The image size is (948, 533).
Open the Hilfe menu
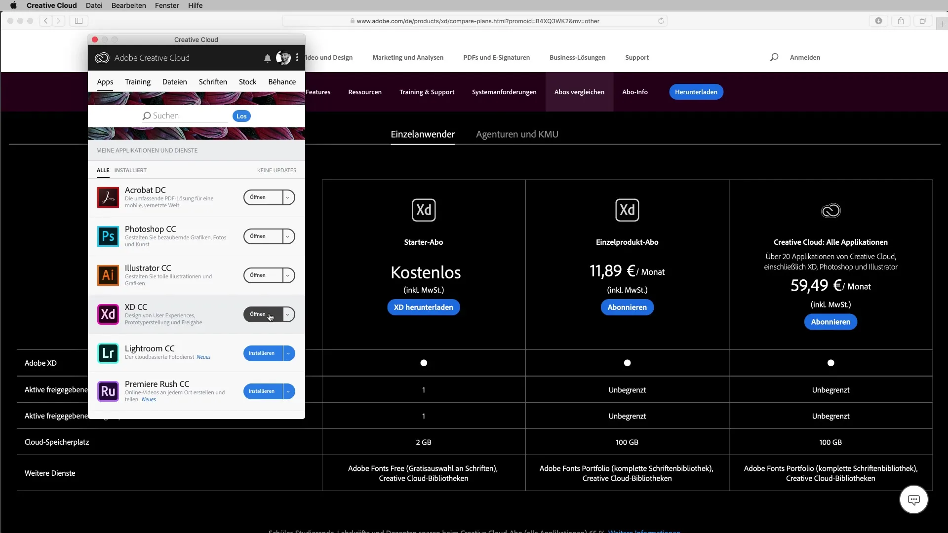coord(195,5)
